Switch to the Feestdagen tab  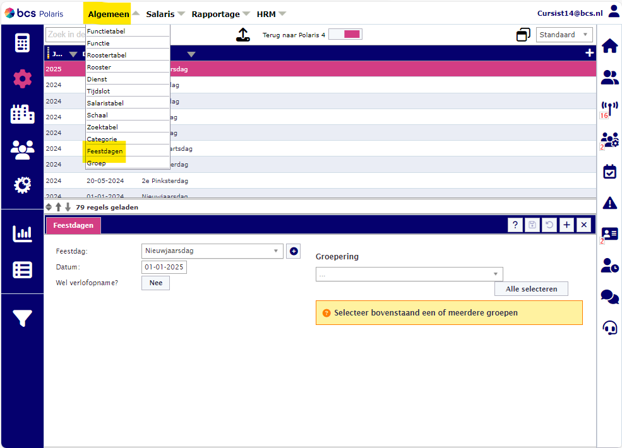click(x=73, y=225)
